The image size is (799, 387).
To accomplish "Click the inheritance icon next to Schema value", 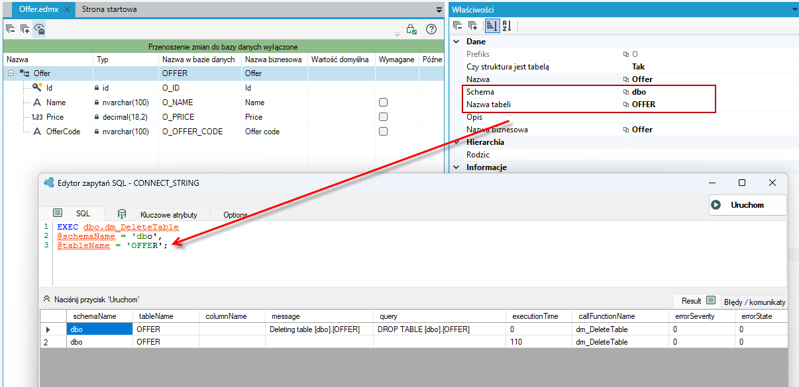I will (x=625, y=92).
